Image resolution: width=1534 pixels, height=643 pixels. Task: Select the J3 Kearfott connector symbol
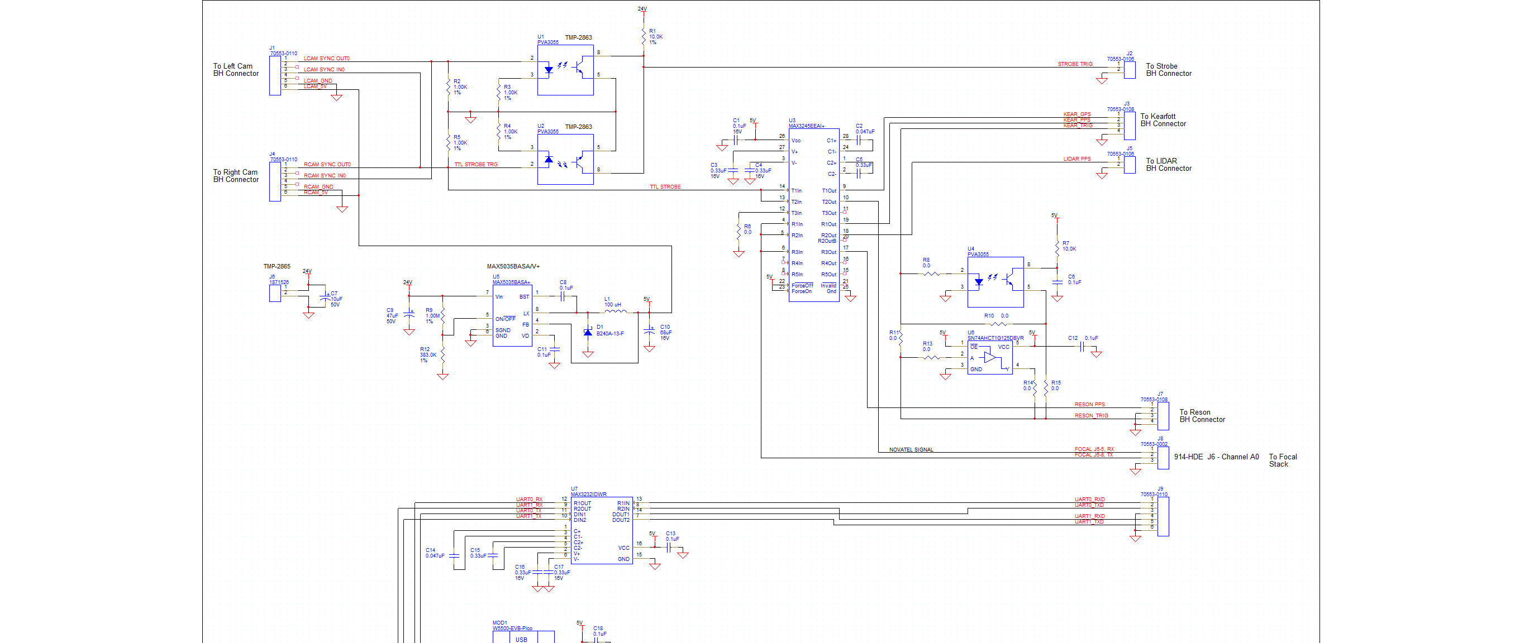pyautogui.click(x=1129, y=126)
